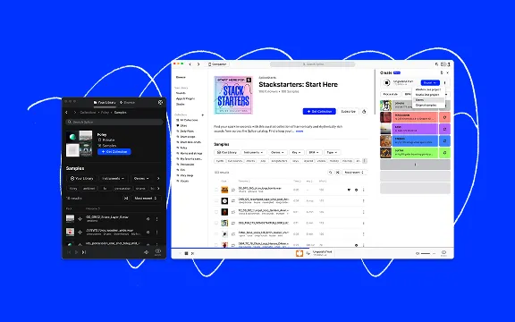Screen dimensions: 515x322
Task: Click the button next to the back and forward arrows in the main window
Action: pos(218,64)
